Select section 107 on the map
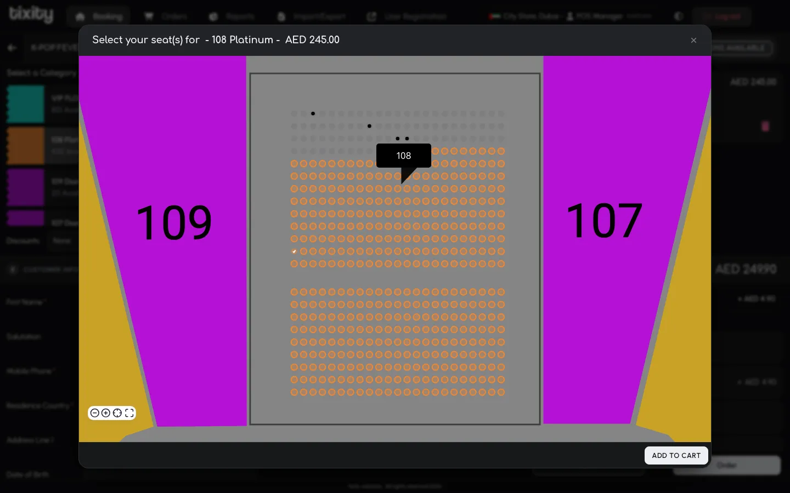The width and height of the screenshot is (790, 493). click(x=604, y=220)
